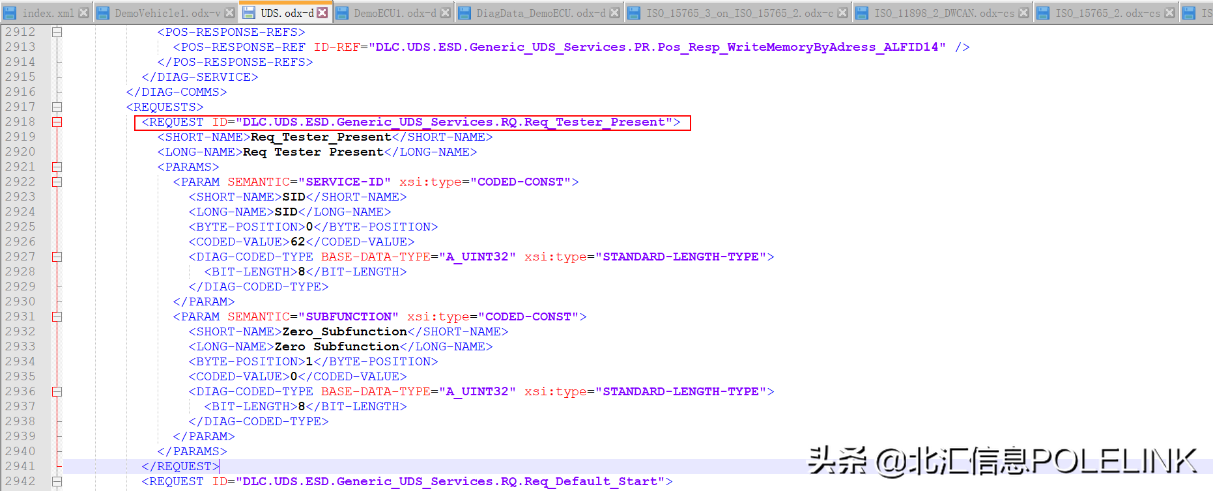Image resolution: width=1213 pixels, height=491 pixels.
Task: Switch to DiagData_DemoECU.odx-d tab
Action: [540, 13]
